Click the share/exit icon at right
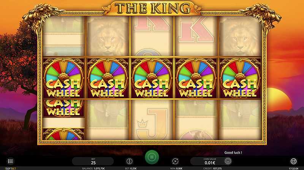The height and width of the screenshot is (170, 304). click(x=293, y=161)
